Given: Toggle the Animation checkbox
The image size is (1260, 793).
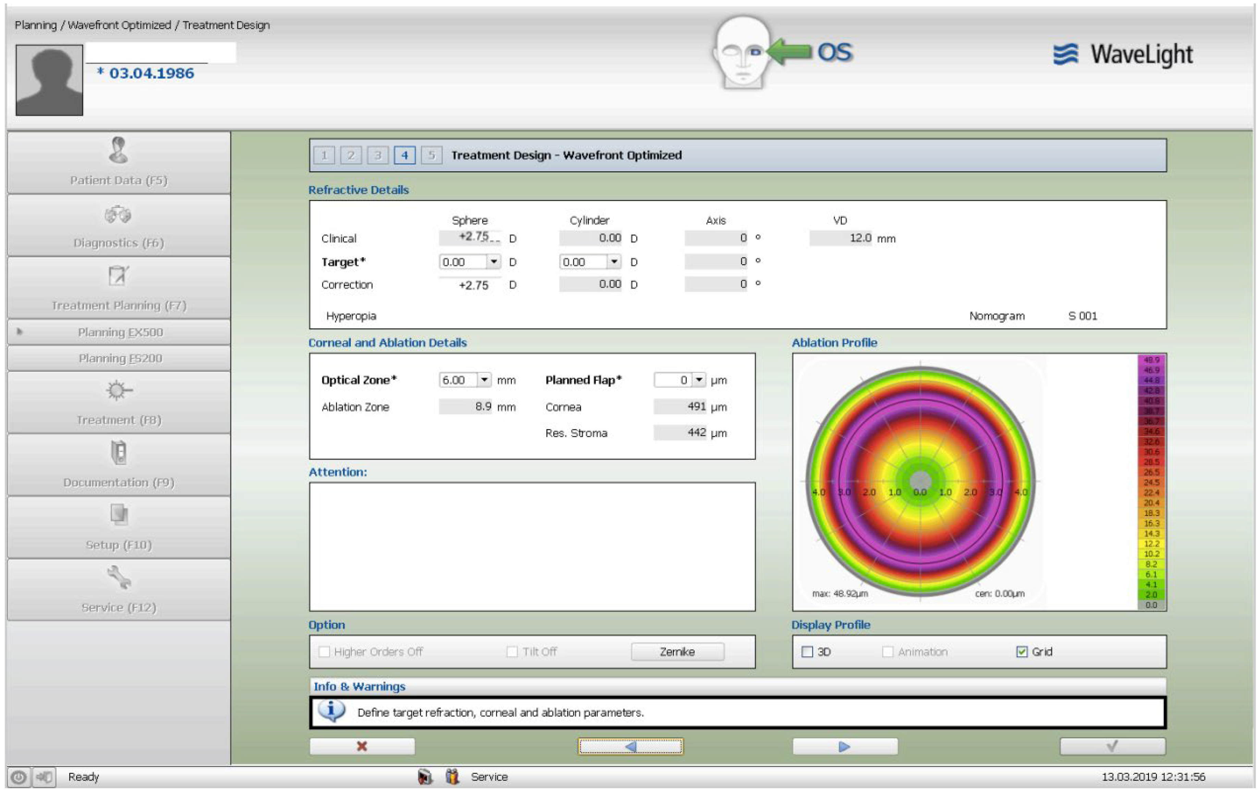Looking at the screenshot, I should [x=887, y=652].
